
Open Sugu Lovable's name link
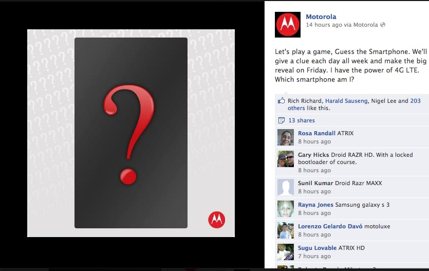click(317, 248)
